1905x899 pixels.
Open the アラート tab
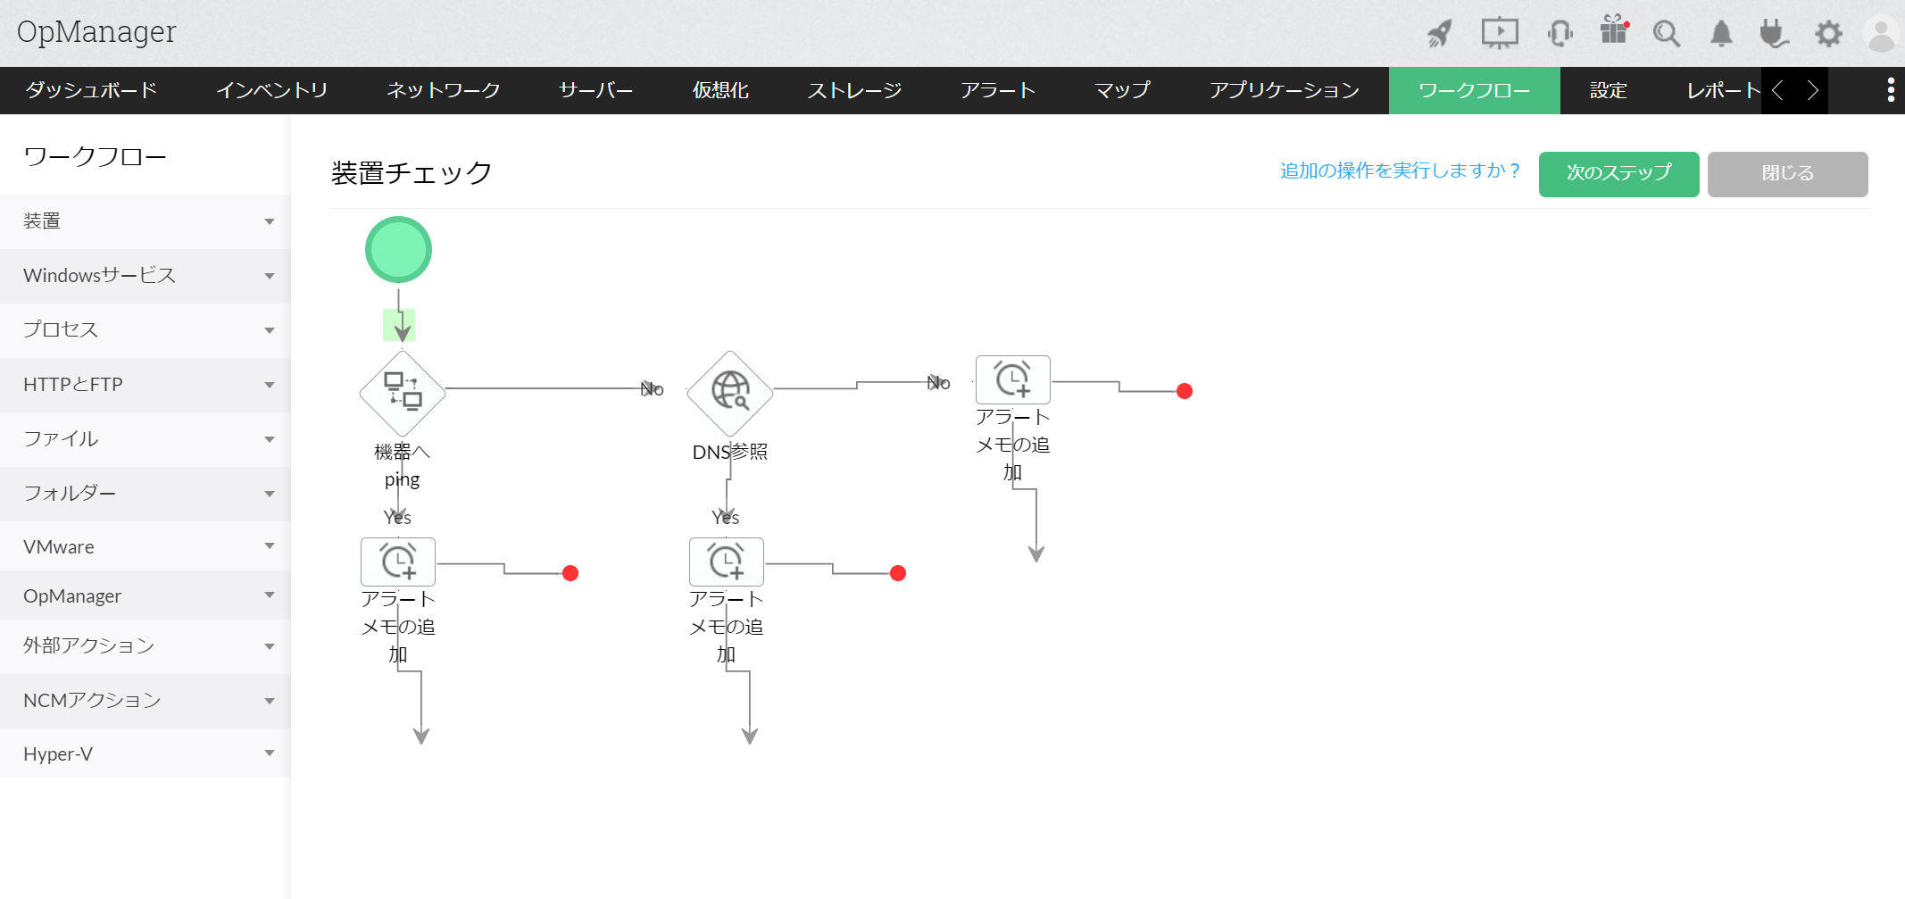pyautogui.click(x=997, y=90)
